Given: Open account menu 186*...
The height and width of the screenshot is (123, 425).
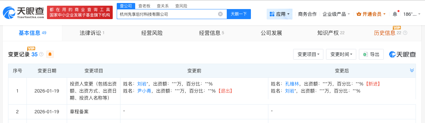Looking at the screenshot, I should [x=411, y=14].
